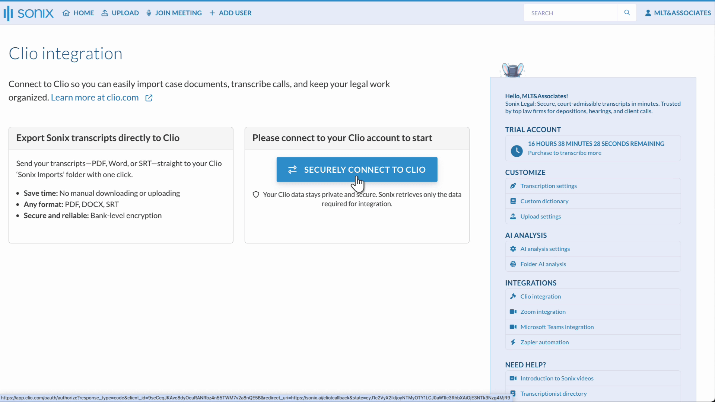Open Microsoft Teams integration link
715x402 pixels.
click(x=557, y=327)
